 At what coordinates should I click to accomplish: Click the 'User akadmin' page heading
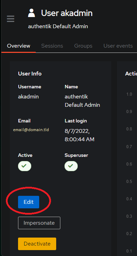(x=67, y=13)
